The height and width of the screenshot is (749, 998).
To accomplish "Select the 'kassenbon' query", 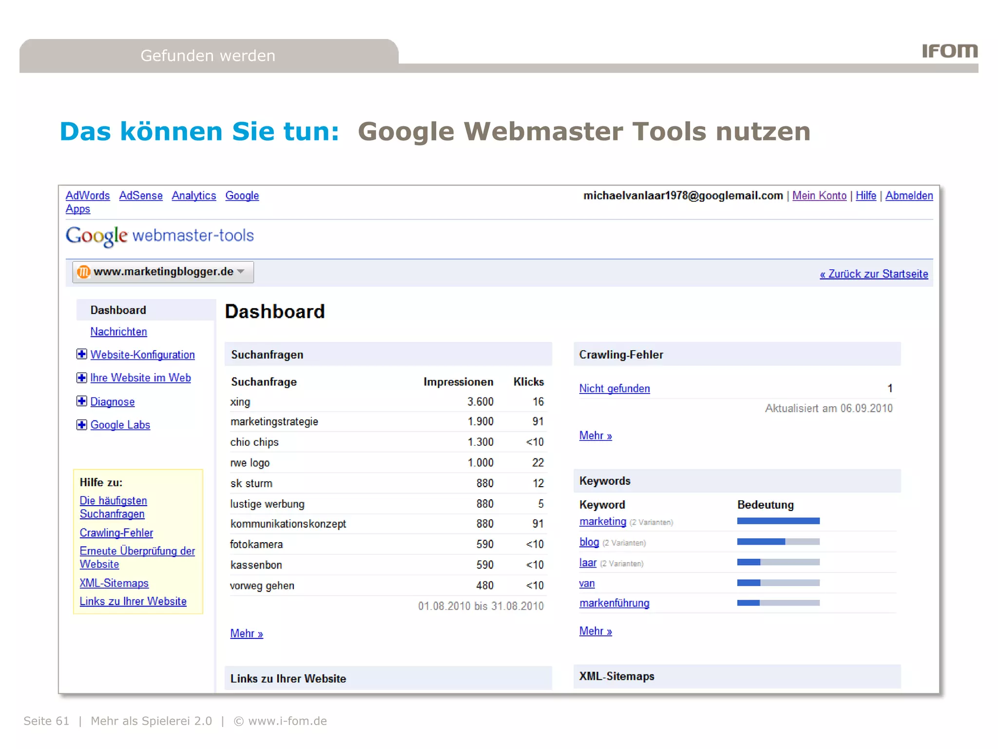I will point(387,565).
